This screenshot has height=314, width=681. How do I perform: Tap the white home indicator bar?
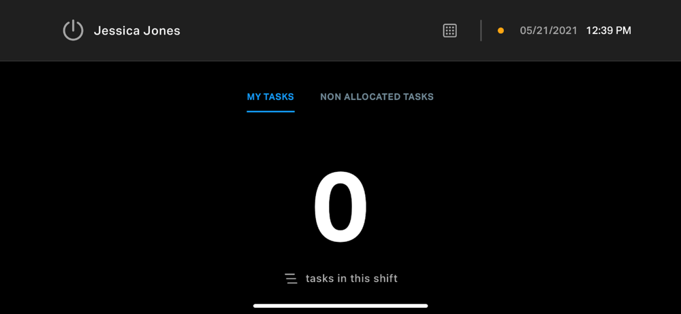pyautogui.click(x=340, y=306)
